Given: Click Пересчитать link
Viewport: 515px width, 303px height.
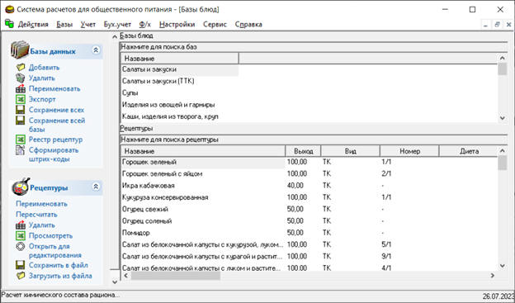Looking at the screenshot, I should (x=36, y=215).
